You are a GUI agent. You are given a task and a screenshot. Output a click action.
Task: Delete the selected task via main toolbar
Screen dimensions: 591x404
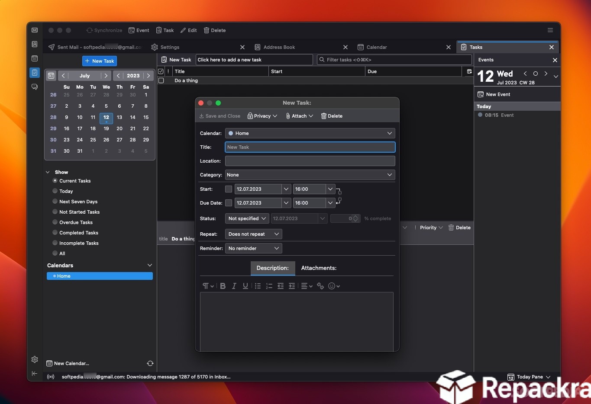point(215,30)
